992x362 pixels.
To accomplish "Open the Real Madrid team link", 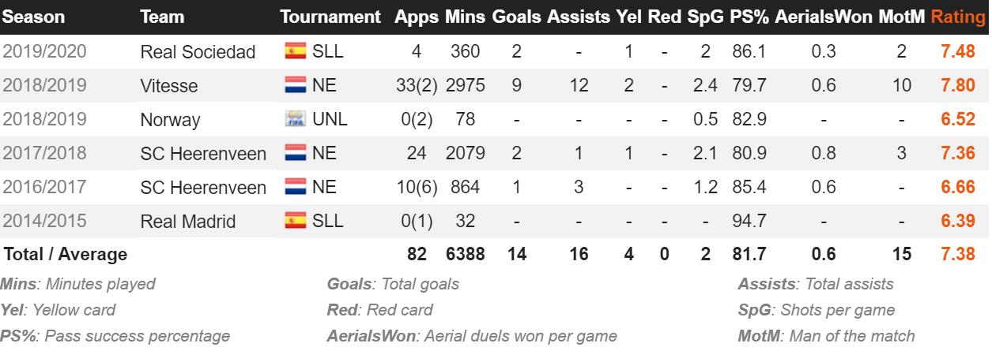I will tap(187, 222).
